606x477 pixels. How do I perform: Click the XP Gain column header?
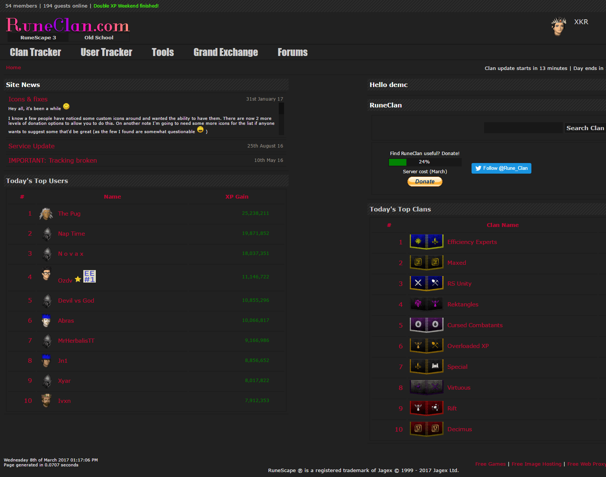pyautogui.click(x=237, y=197)
